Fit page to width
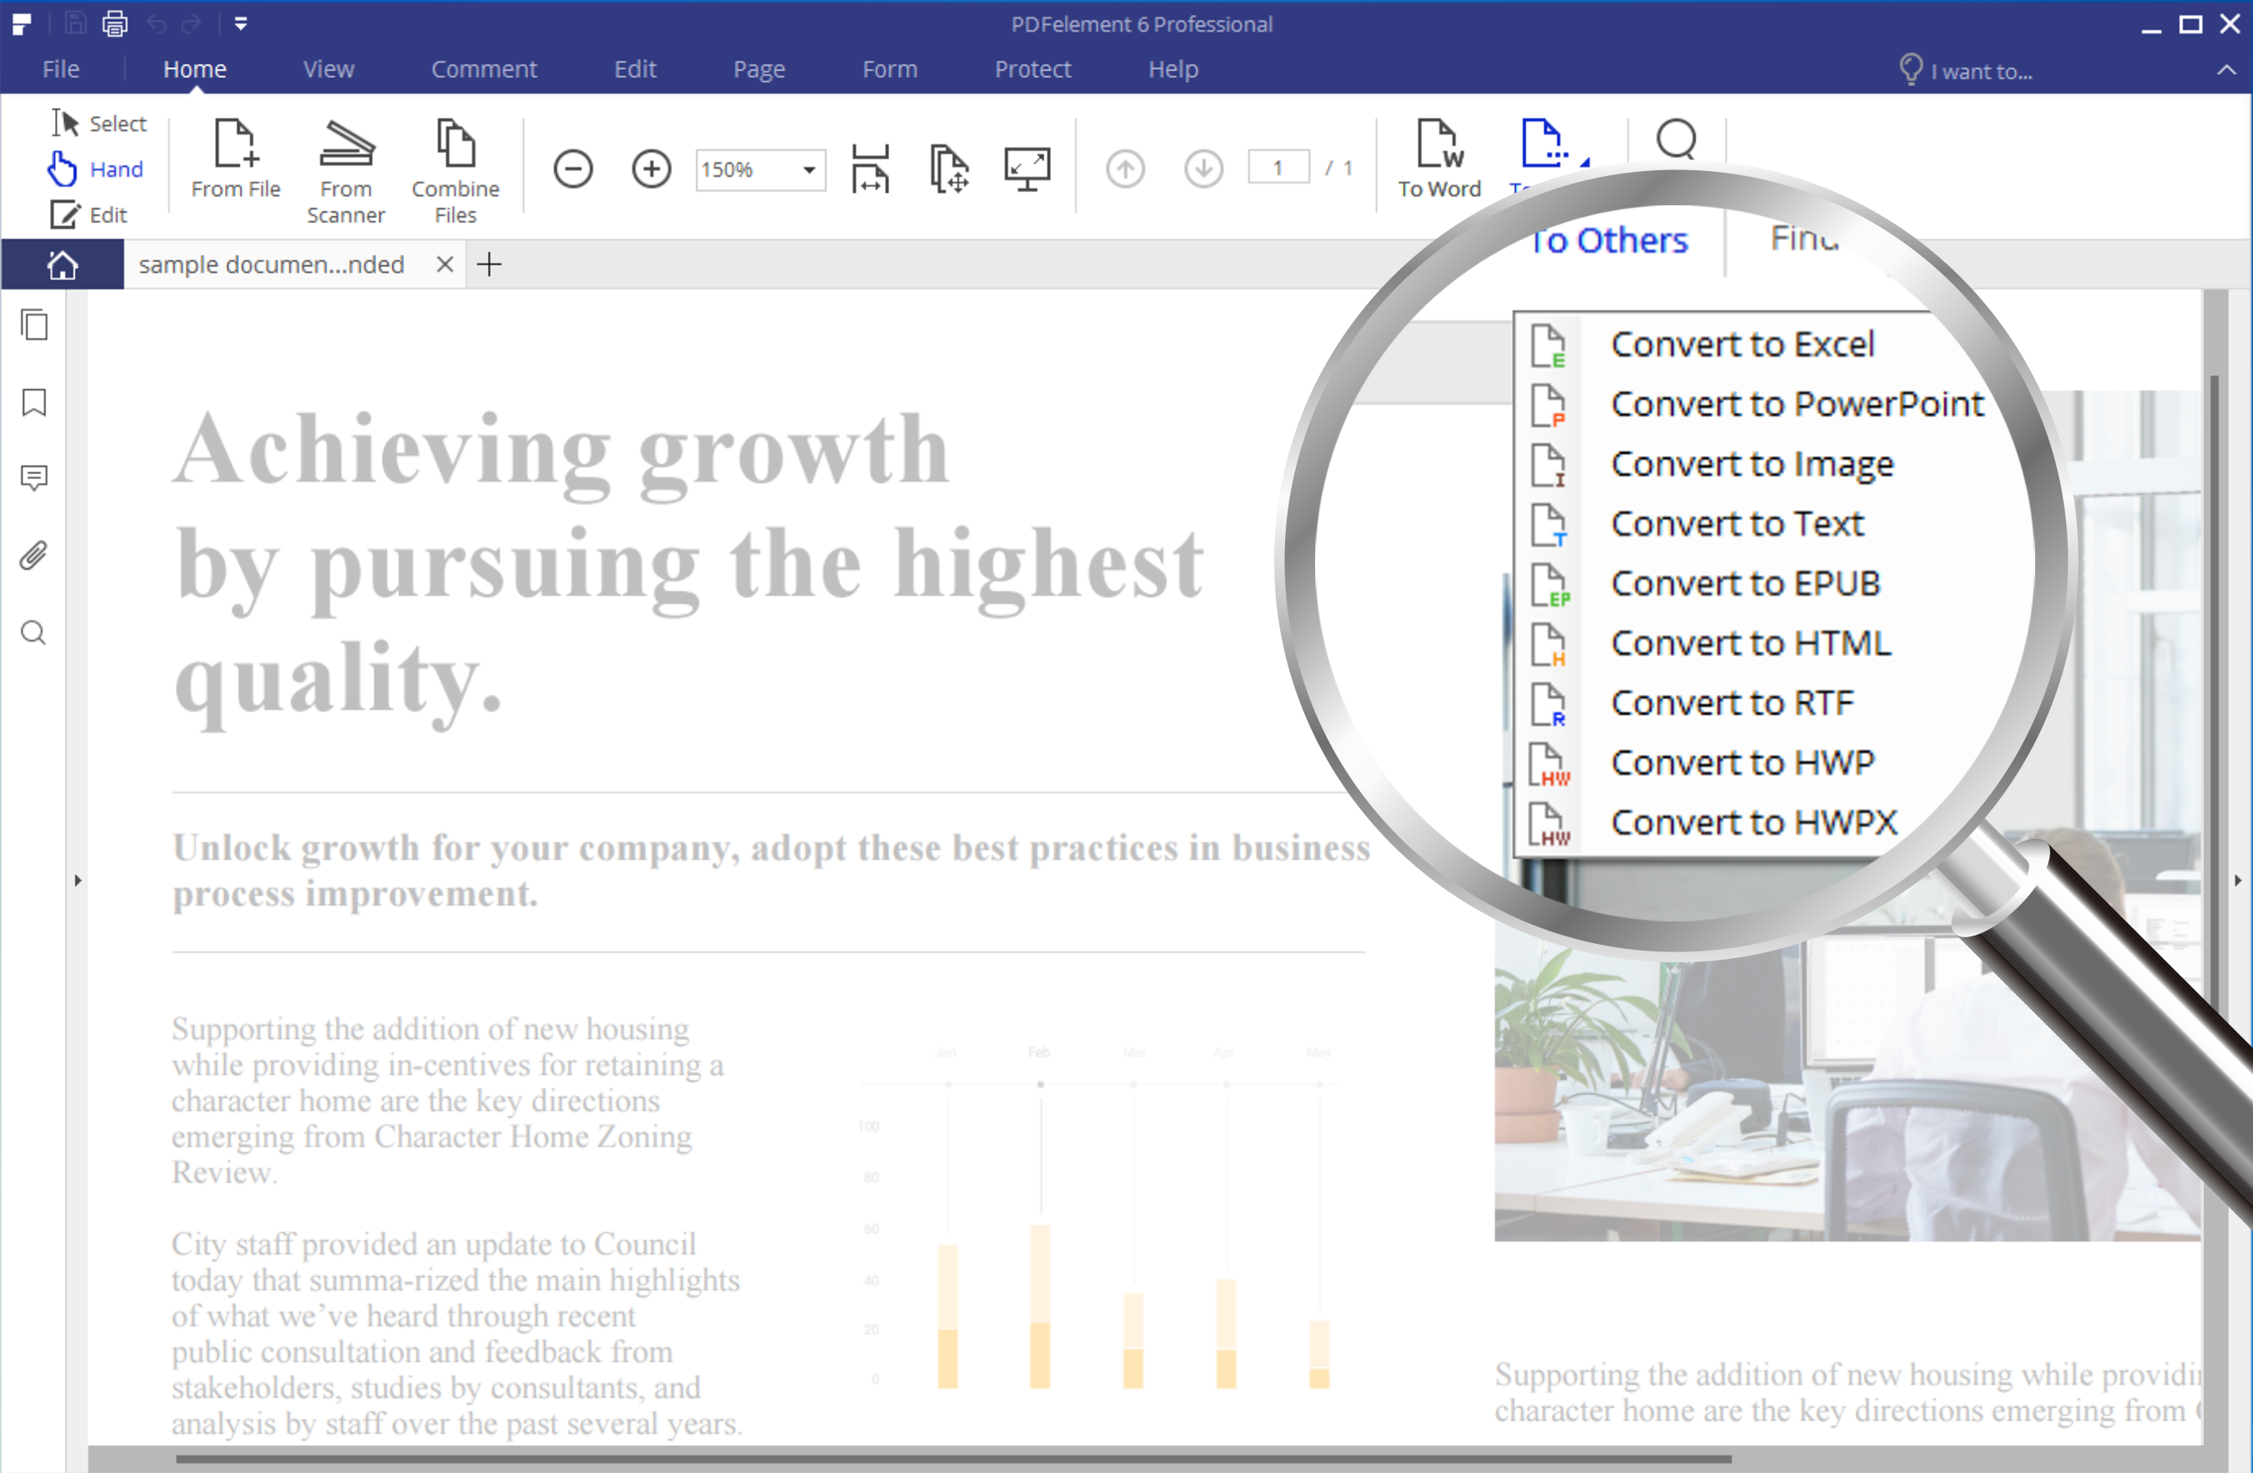Viewport: 2253px width, 1473px height. [x=870, y=169]
